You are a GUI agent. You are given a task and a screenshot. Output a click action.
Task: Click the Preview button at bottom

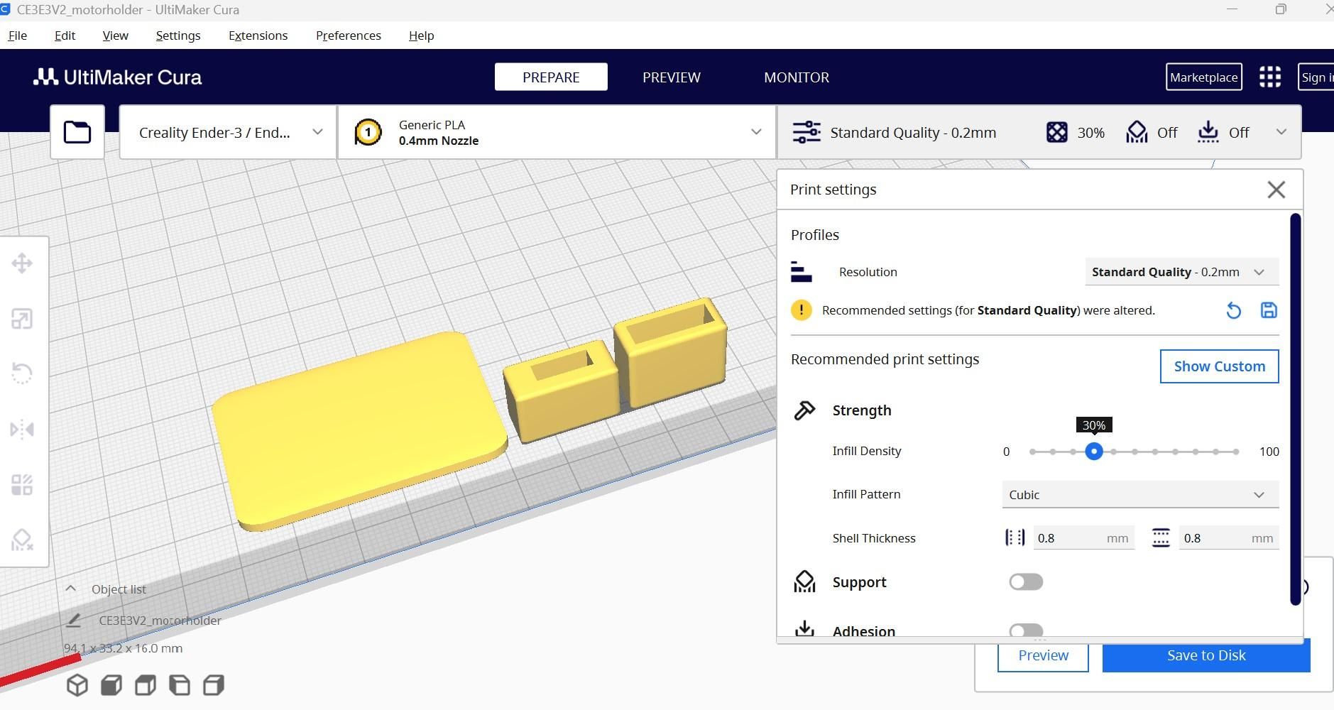pyautogui.click(x=1043, y=655)
